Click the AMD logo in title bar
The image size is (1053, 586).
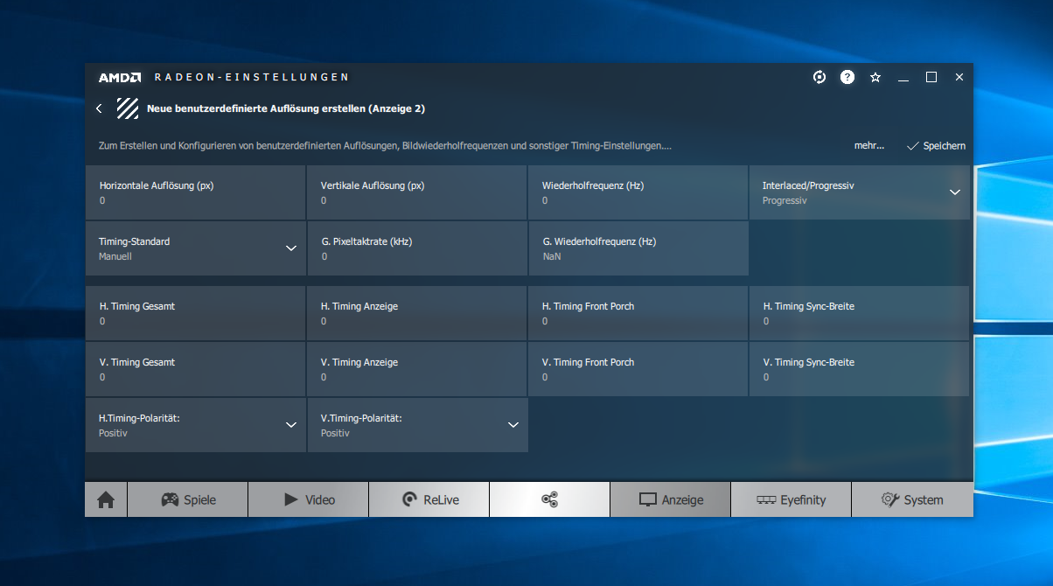[x=120, y=77]
